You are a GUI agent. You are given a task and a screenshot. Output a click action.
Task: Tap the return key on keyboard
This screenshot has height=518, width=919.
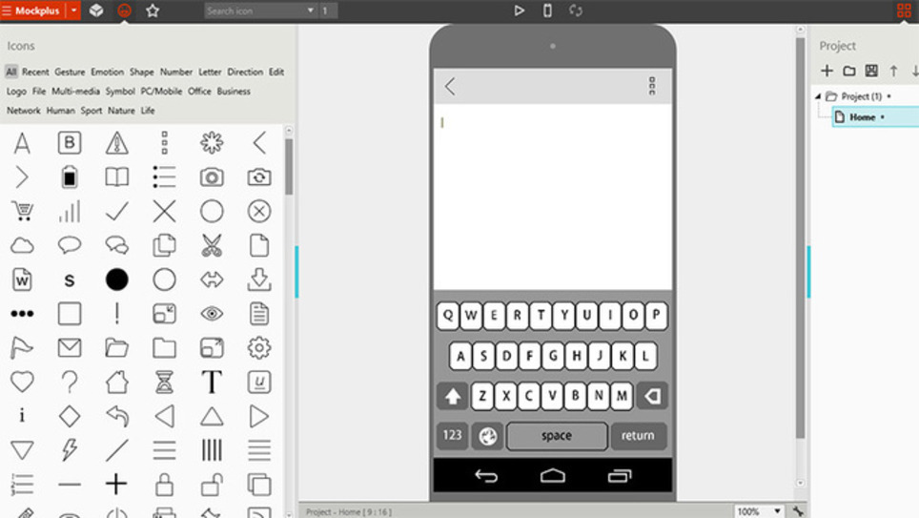tap(639, 436)
